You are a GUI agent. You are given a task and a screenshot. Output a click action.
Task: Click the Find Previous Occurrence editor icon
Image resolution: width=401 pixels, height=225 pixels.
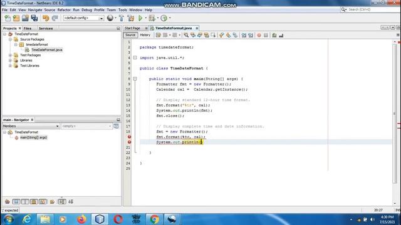point(193,35)
